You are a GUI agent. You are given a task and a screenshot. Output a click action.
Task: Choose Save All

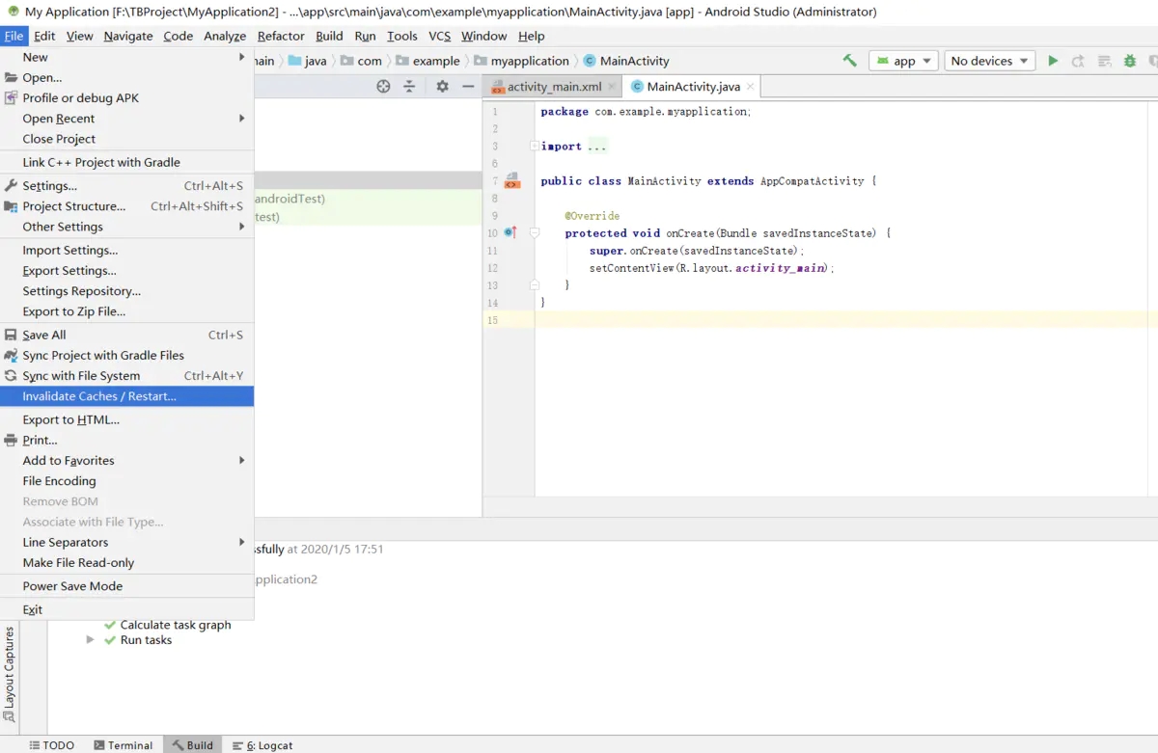pos(126,336)
